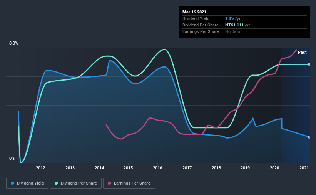This screenshot has width=316, height=195.
Task: Click the 2013 x-axis label
Action: (70, 168)
